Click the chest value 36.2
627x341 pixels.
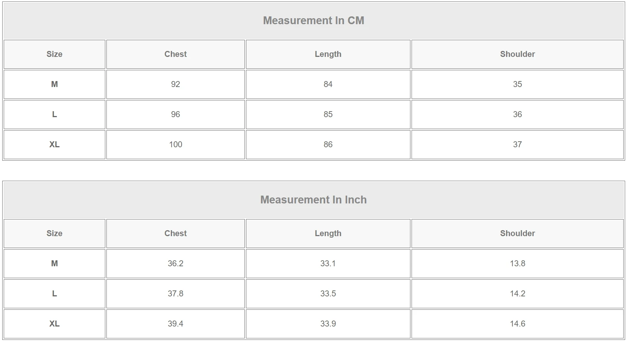coord(175,264)
